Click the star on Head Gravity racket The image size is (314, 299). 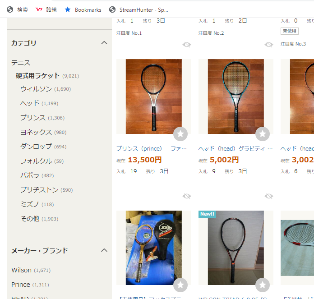262,133
